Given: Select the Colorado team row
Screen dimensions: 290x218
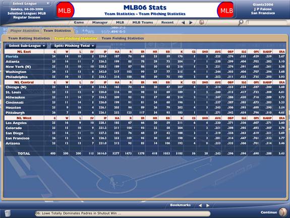Looking at the screenshot, I should click(145, 128).
